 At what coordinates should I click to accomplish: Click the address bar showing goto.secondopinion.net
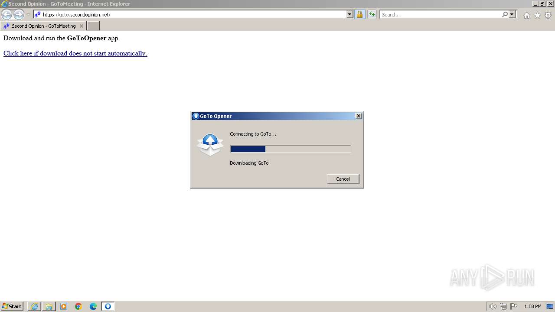pyautogui.click(x=190, y=15)
